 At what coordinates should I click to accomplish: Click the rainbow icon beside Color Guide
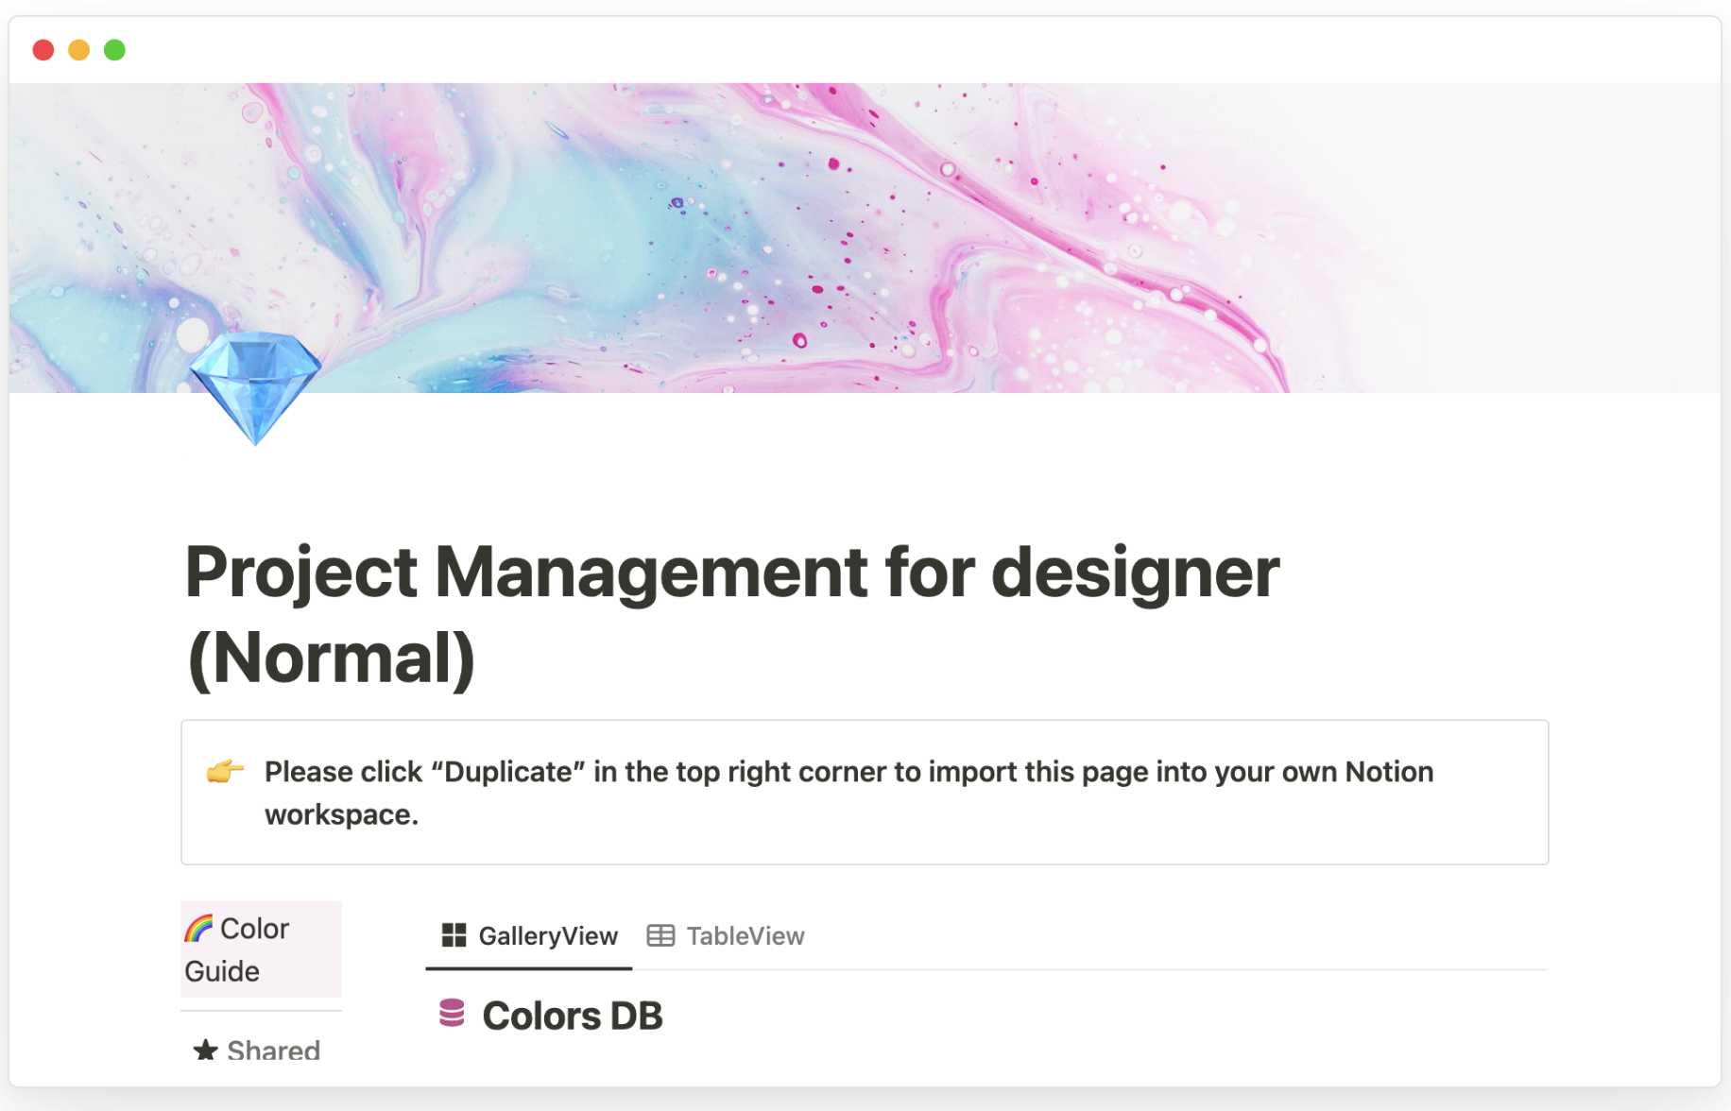click(x=198, y=928)
